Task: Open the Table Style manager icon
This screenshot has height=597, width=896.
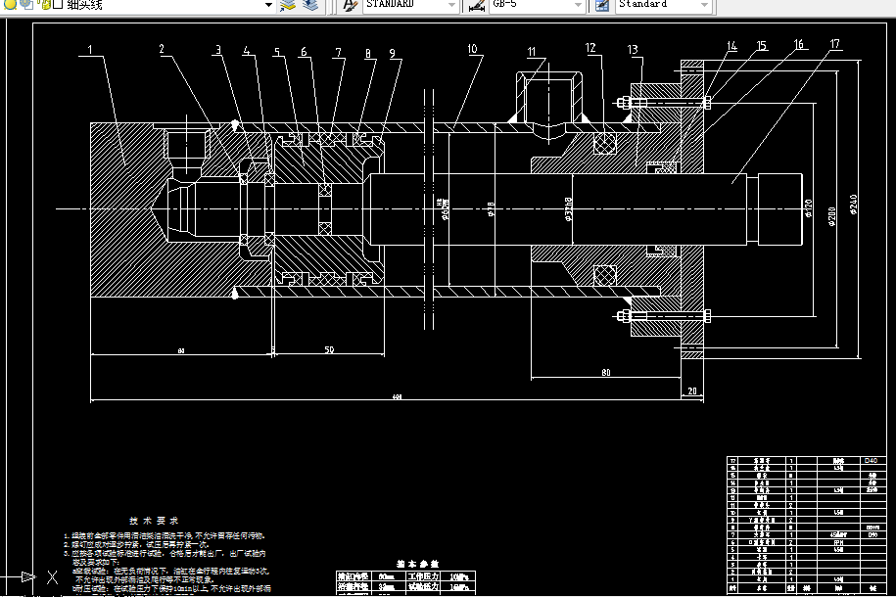Action: point(602,5)
